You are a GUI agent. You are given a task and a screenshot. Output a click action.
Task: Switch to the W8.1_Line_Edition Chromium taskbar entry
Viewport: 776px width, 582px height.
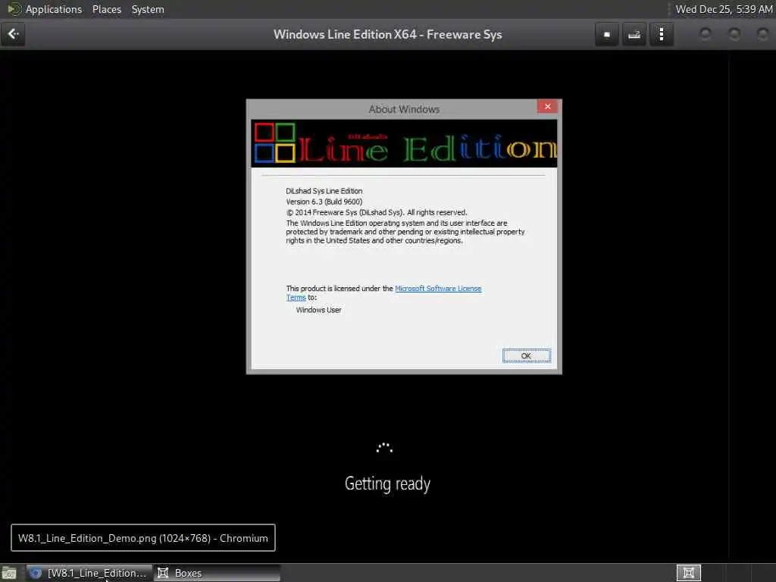click(89, 573)
